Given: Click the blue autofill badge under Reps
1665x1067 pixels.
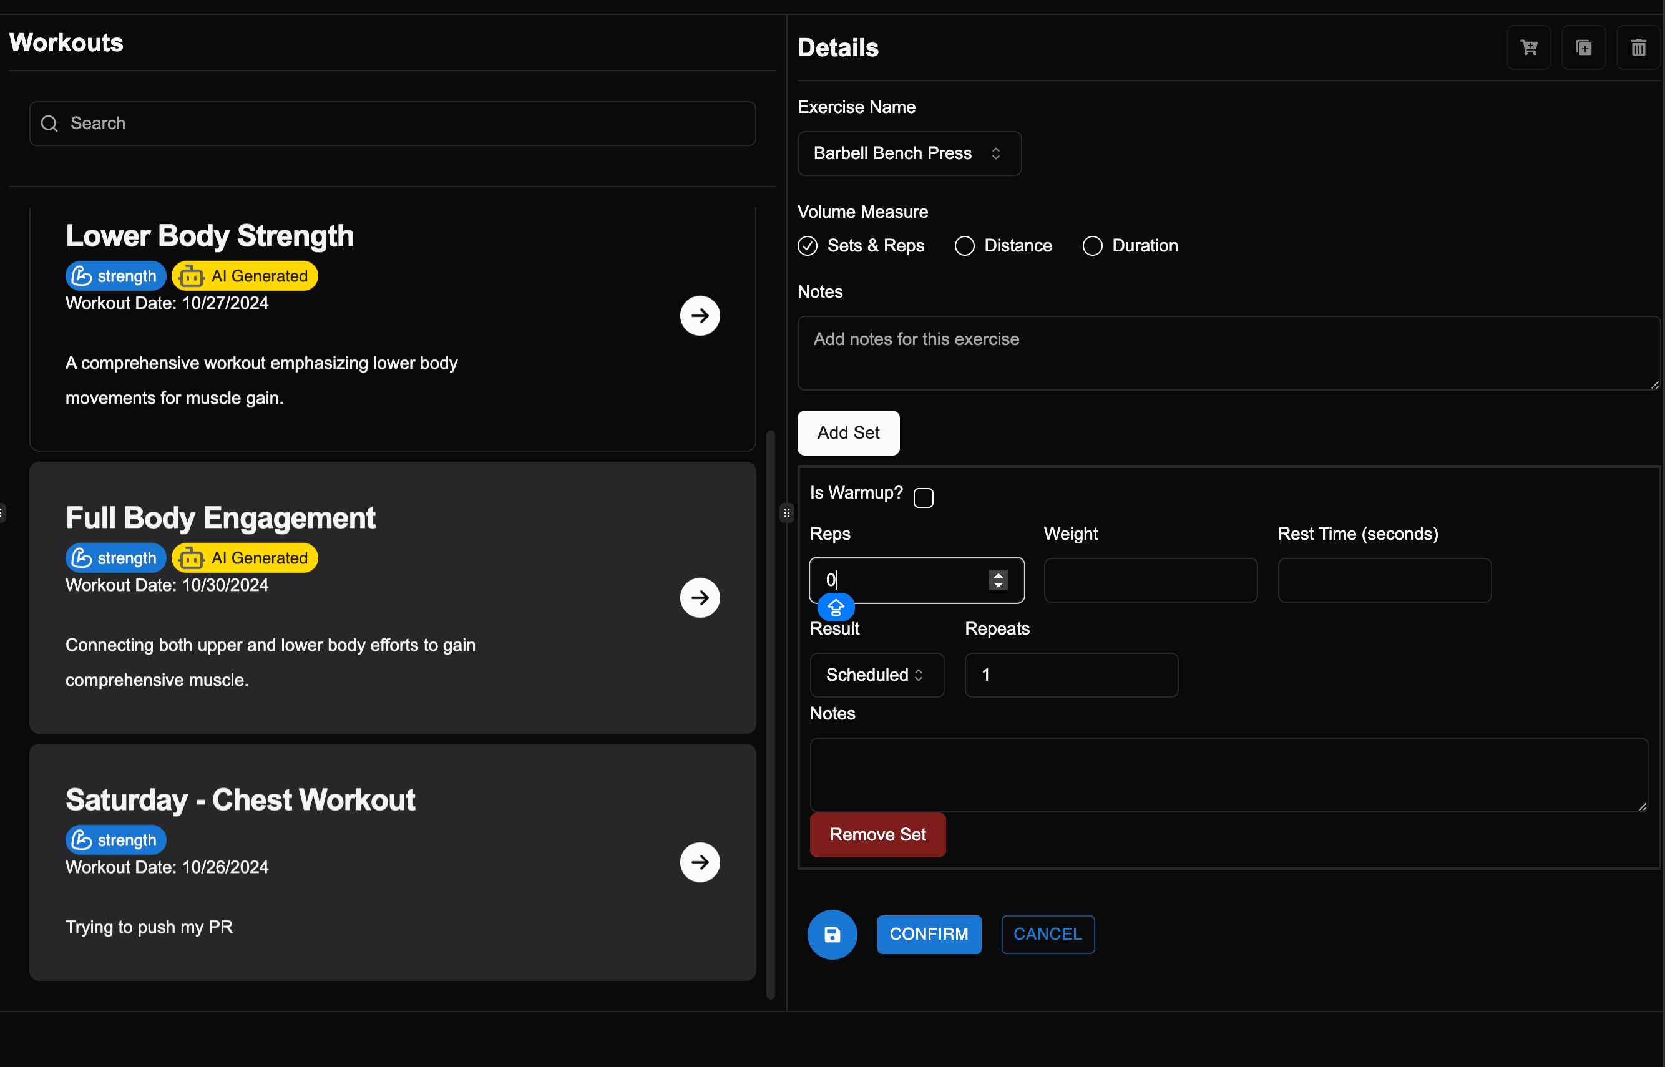Looking at the screenshot, I should [836, 607].
